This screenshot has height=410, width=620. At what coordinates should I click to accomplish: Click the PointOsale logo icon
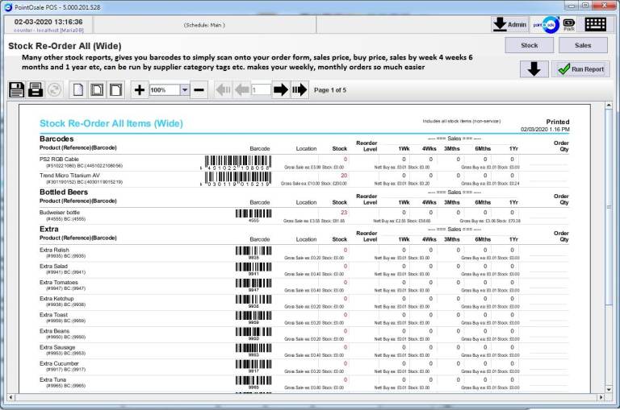click(x=548, y=24)
